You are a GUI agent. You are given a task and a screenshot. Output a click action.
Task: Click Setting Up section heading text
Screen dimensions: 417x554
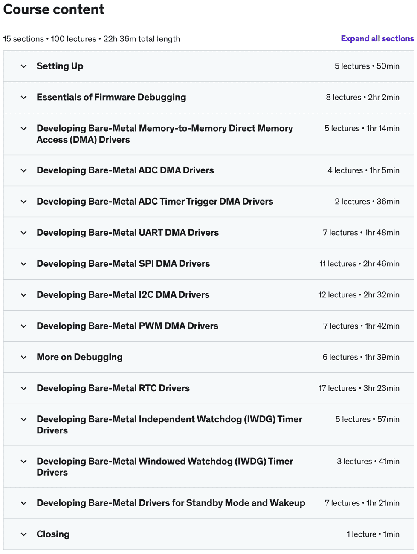click(60, 66)
